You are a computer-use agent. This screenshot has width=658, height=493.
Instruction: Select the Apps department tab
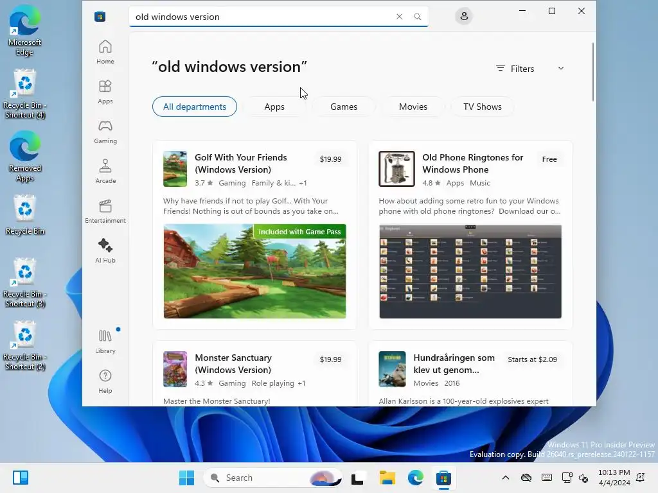(274, 107)
